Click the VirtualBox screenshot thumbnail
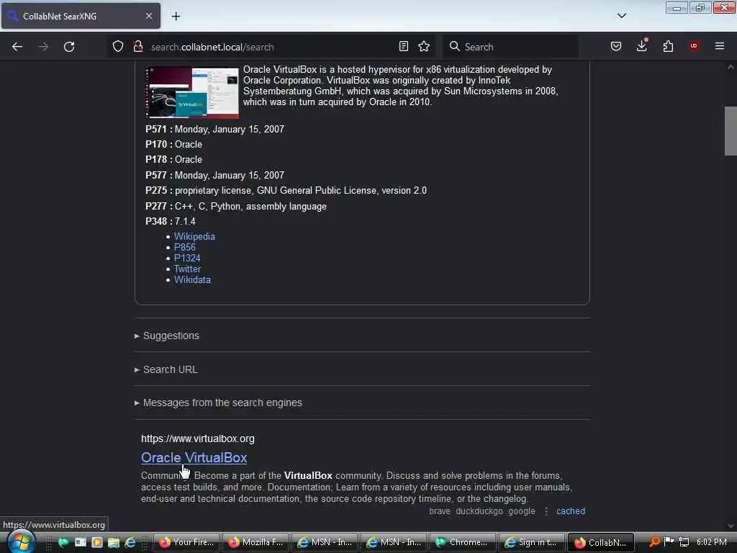The image size is (737, 553). pos(192,91)
